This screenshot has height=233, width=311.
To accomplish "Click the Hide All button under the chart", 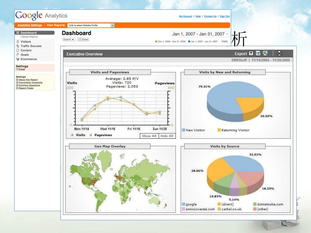I will coord(167,136).
